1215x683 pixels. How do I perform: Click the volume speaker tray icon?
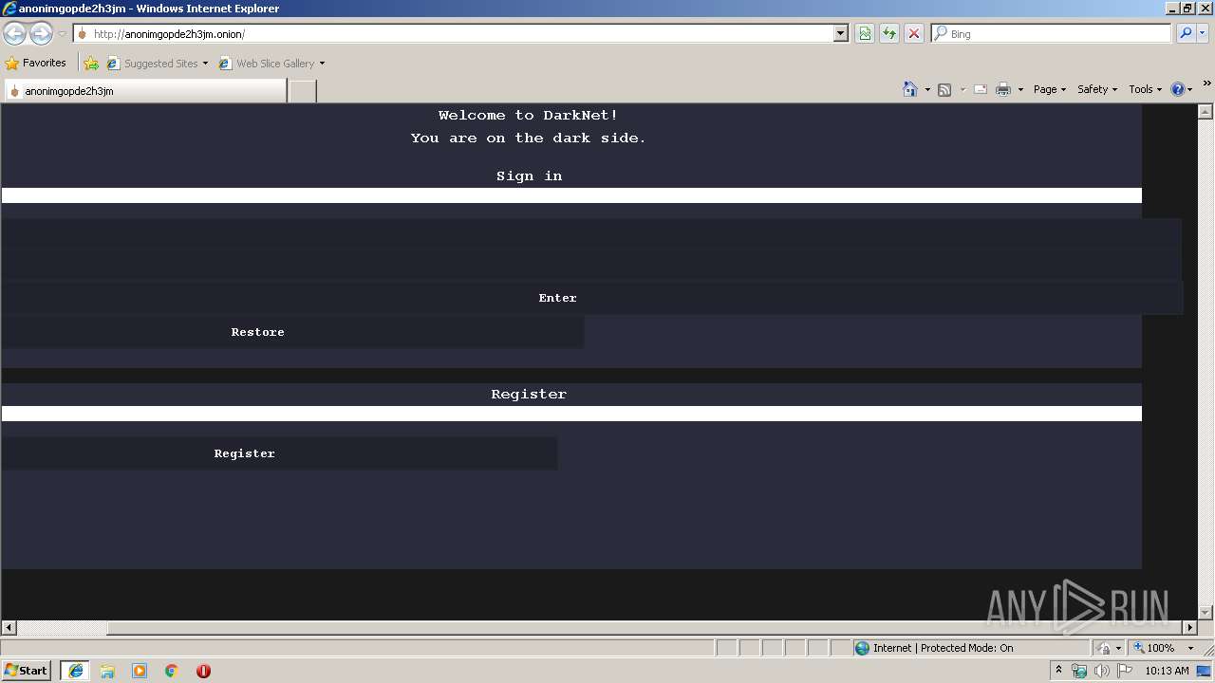click(x=1102, y=671)
